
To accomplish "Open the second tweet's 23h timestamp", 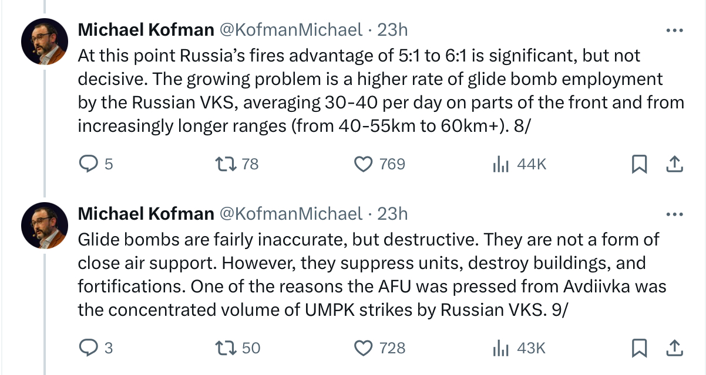I will (x=392, y=213).
